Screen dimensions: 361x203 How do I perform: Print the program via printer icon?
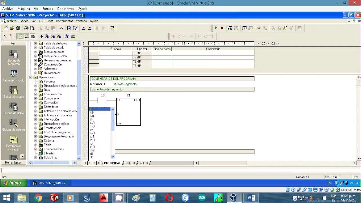(26, 28)
